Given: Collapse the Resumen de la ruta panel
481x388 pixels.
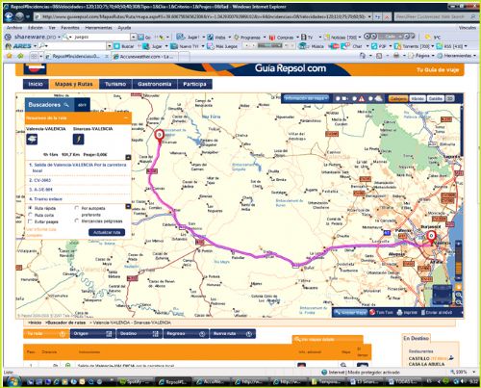Looking at the screenshot, I should [126, 118].
